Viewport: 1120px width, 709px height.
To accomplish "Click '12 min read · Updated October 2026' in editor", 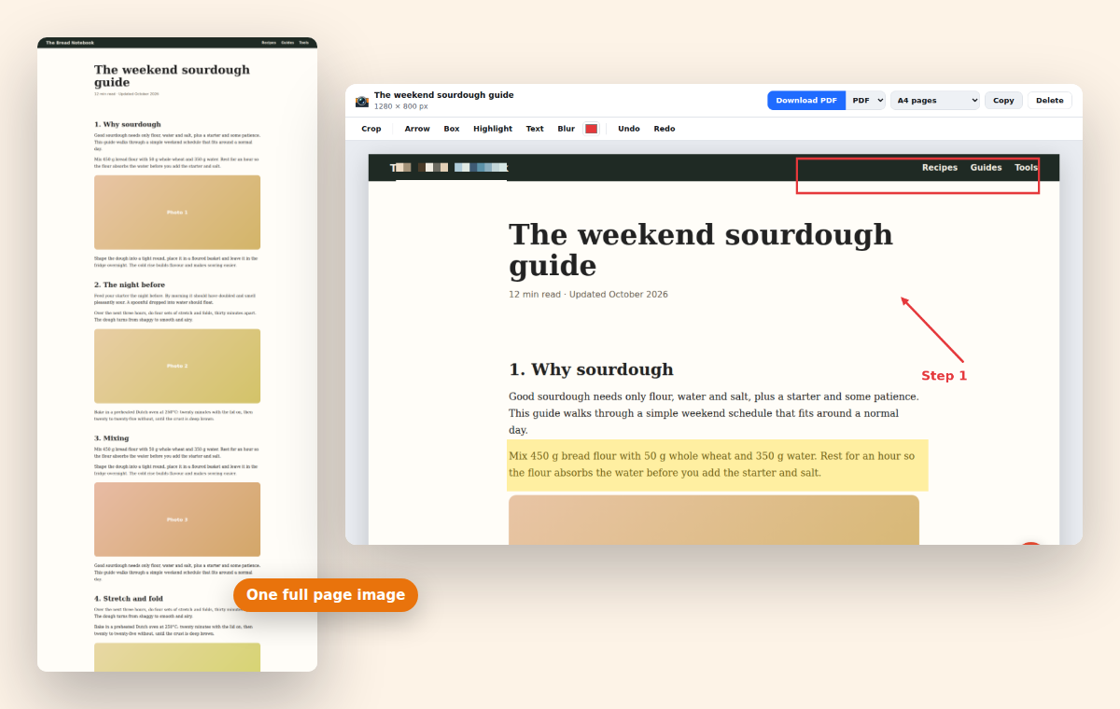I will point(588,295).
